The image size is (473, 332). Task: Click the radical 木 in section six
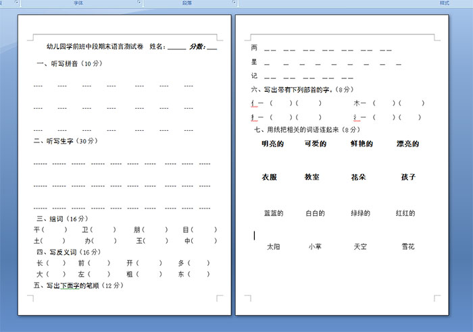(357, 103)
